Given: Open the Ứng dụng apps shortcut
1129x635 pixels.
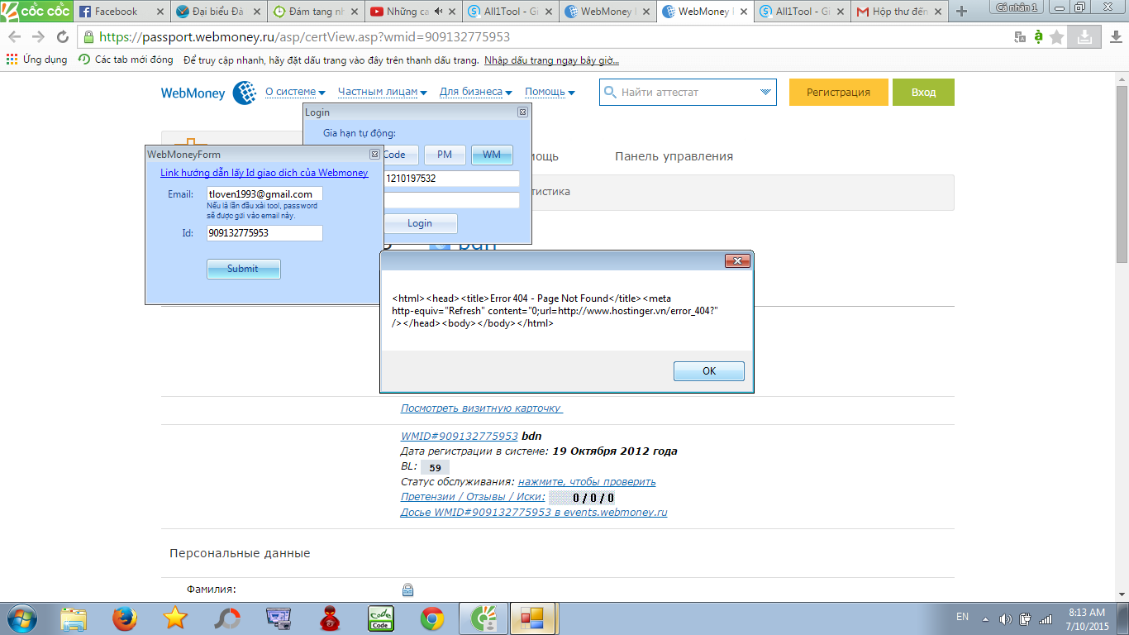Looking at the screenshot, I should tap(36, 60).
